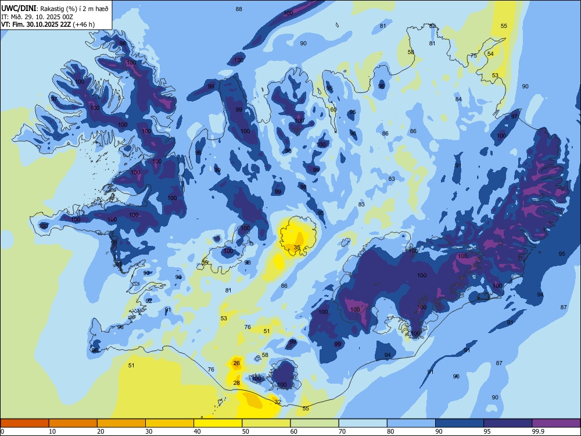The image size is (581, 436).
Task: Click the 40–50 bright yellow legend swatch
Action: coord(218,423)
